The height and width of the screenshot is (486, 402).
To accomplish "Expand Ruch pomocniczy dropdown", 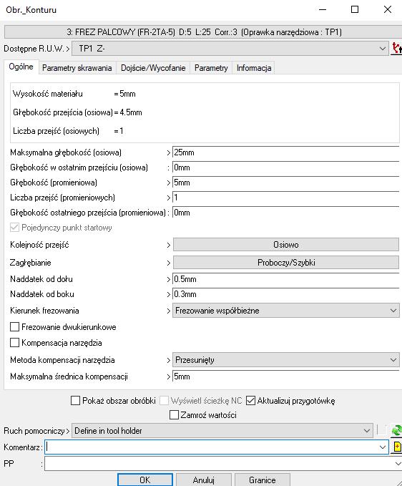I will (222, 431).
